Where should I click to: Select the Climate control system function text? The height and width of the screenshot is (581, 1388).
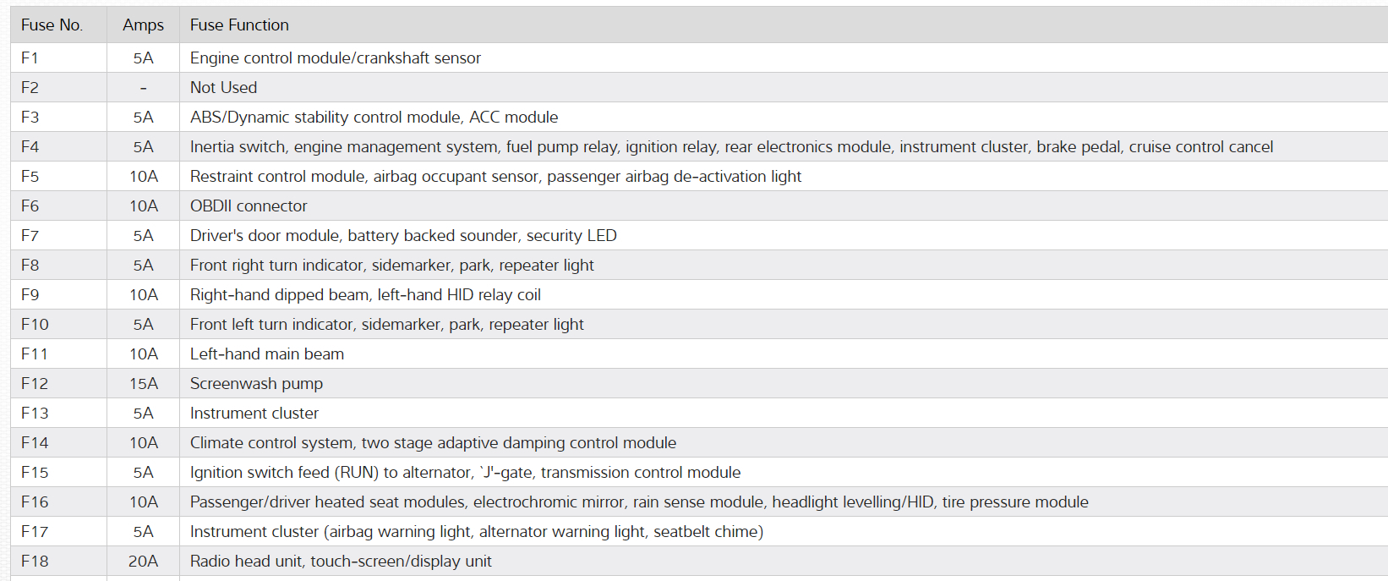(x=433, y=443)
